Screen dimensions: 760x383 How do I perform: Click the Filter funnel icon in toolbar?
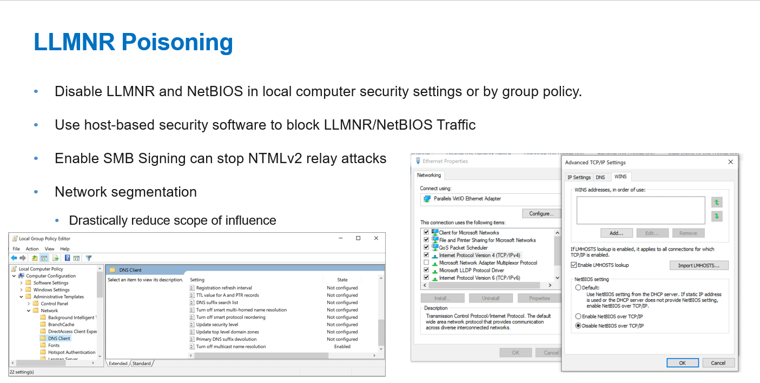(89, 258)
